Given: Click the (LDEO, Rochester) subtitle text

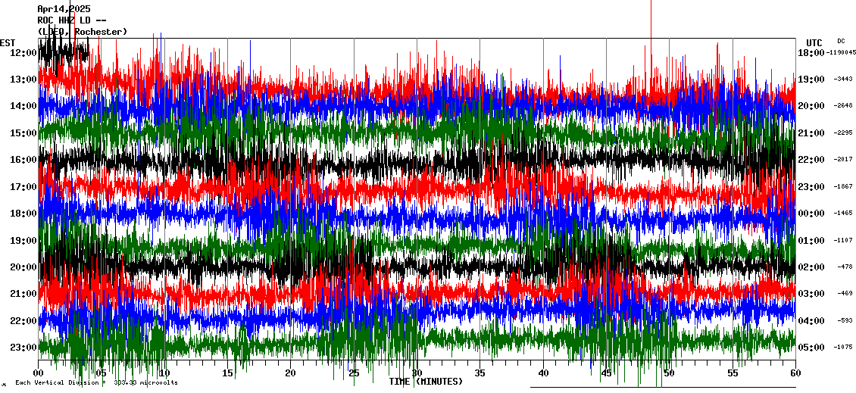Looking at the screenshot, I should 83,32.
